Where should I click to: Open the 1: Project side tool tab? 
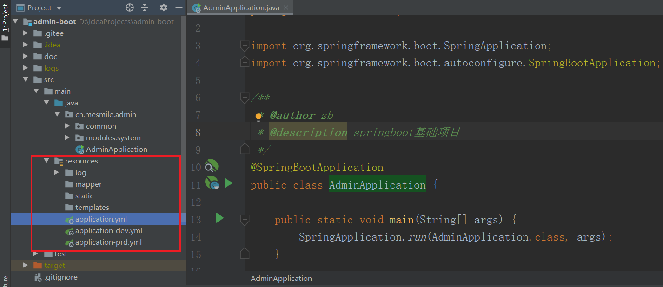5,19
